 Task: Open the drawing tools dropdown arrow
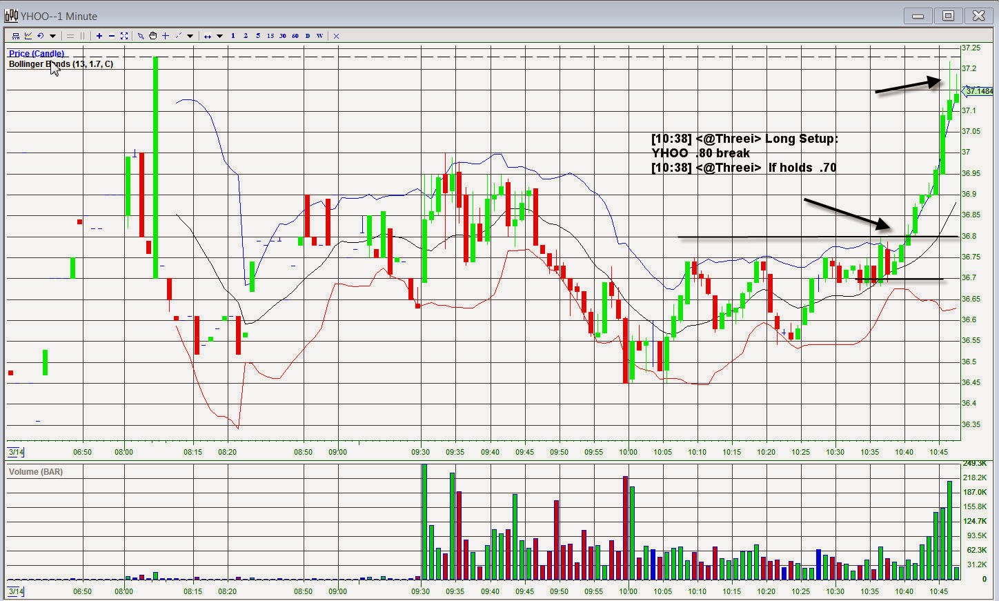coord(190,36)
